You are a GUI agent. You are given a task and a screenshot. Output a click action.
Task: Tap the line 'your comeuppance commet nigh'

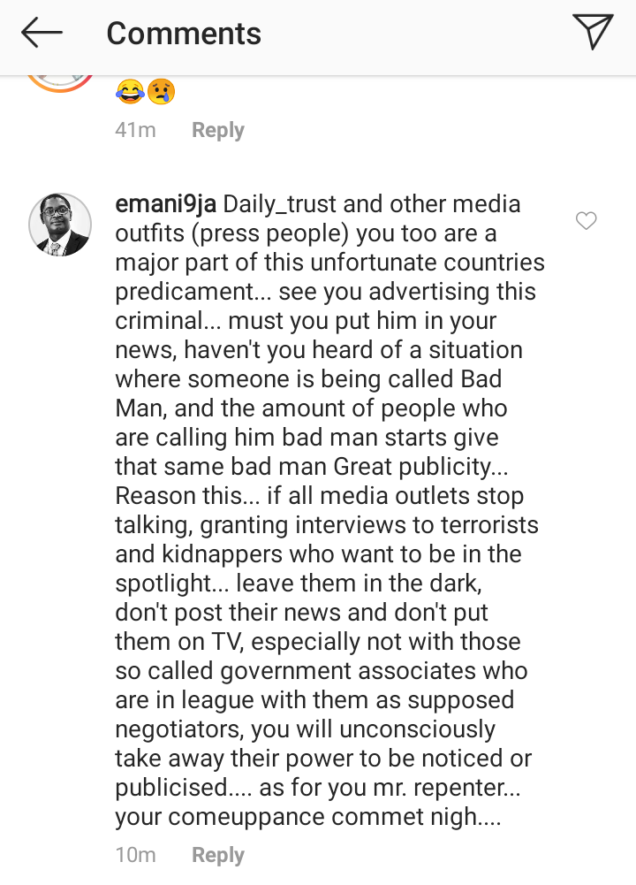click(308, 817)
